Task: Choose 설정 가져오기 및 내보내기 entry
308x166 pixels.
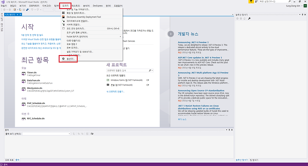Action: coord(80,52)
